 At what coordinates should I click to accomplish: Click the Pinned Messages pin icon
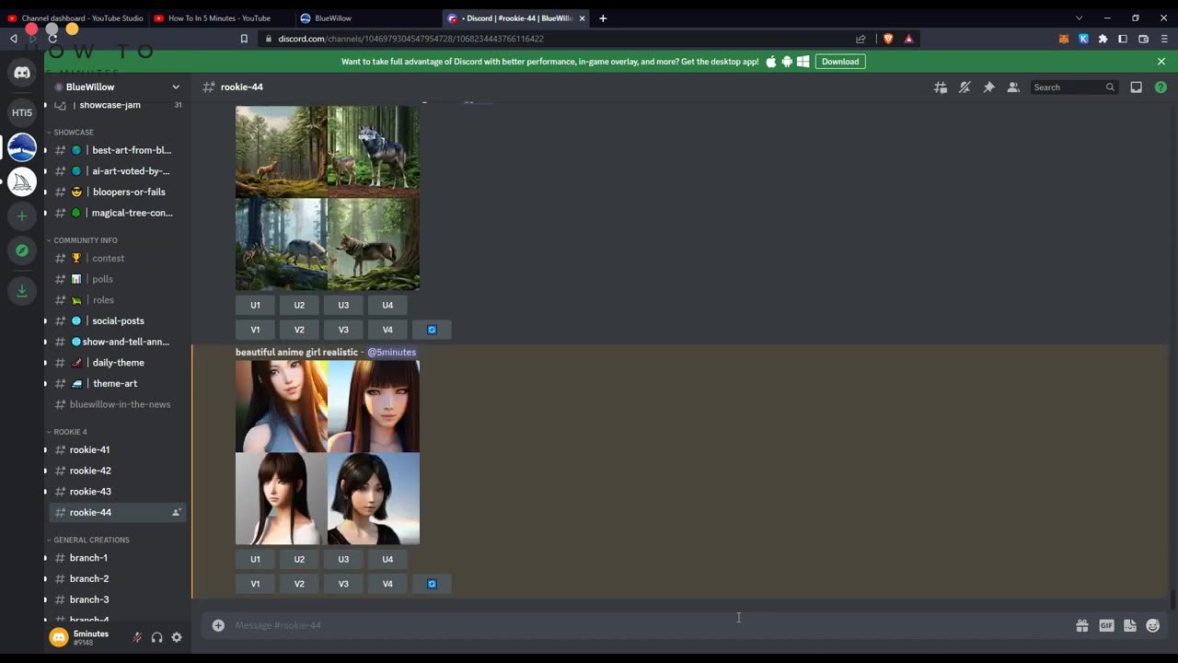coord(988,87)
